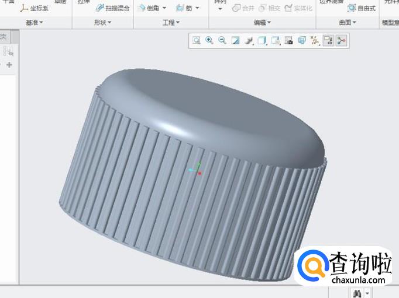Click the Refit view icon

[196, 41]
